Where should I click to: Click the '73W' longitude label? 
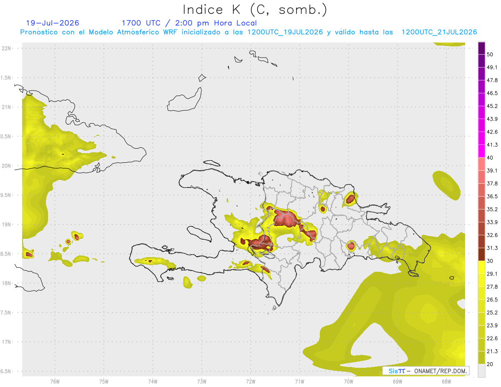(202, 381)
